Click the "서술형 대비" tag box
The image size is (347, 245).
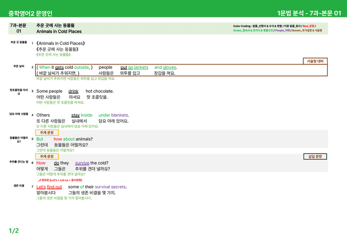click(x=315, y=61)
